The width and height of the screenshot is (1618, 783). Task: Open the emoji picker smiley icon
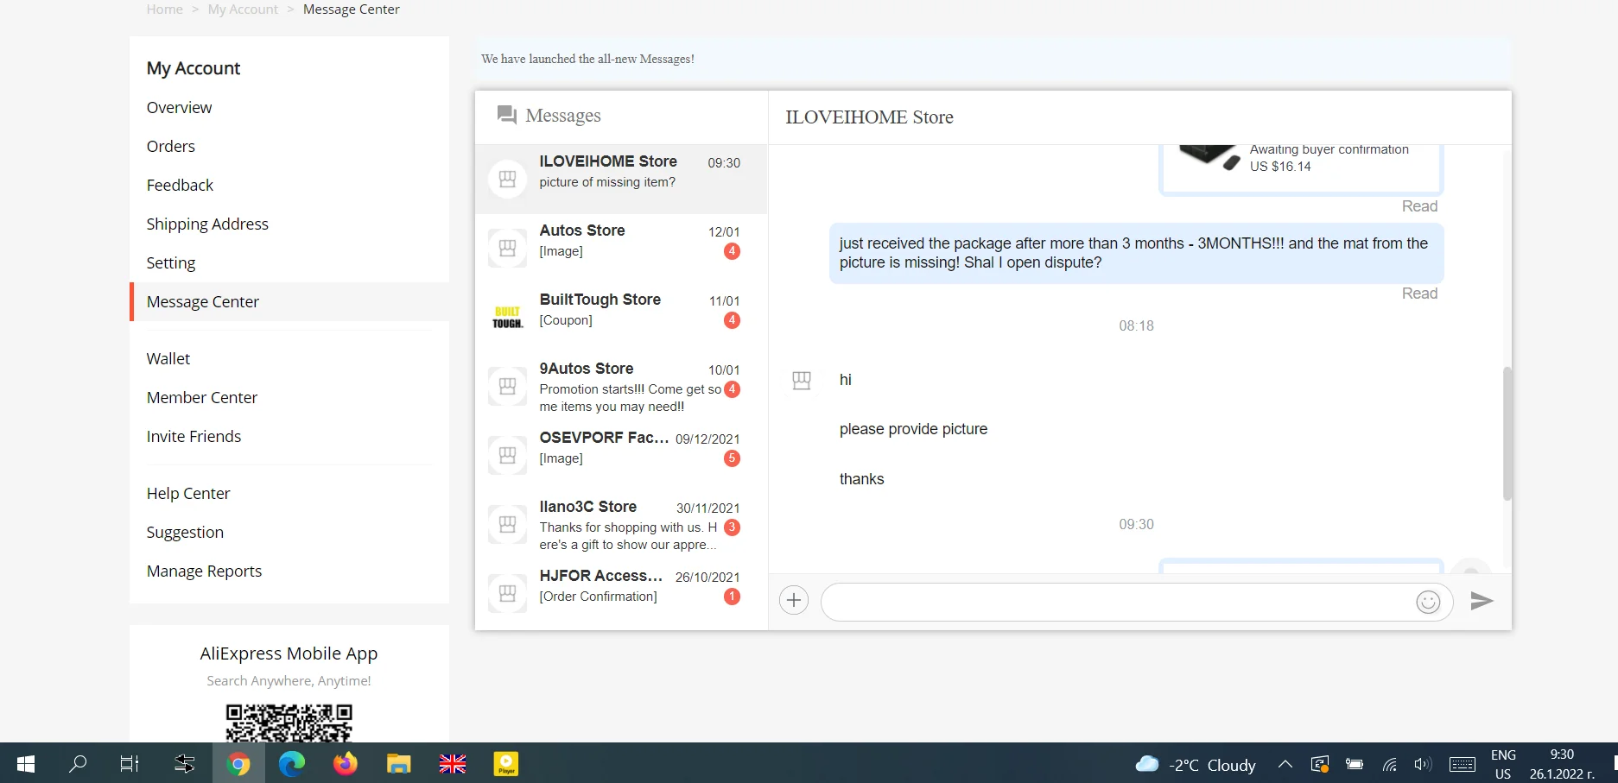pos(1428,602)
